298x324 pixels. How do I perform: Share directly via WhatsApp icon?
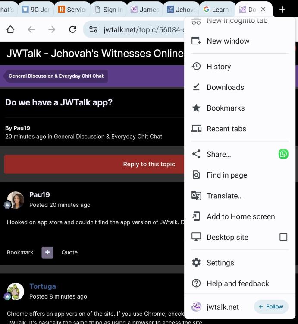pyautogui.click(x=283, y=154)
